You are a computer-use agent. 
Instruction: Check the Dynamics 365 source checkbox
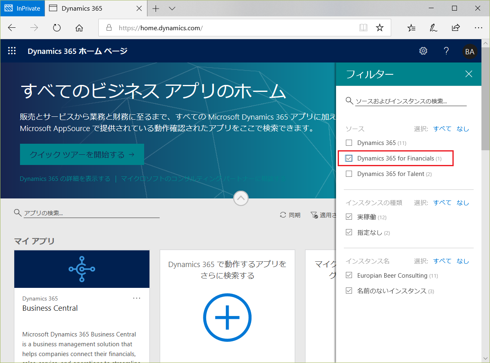click(349, 143)
